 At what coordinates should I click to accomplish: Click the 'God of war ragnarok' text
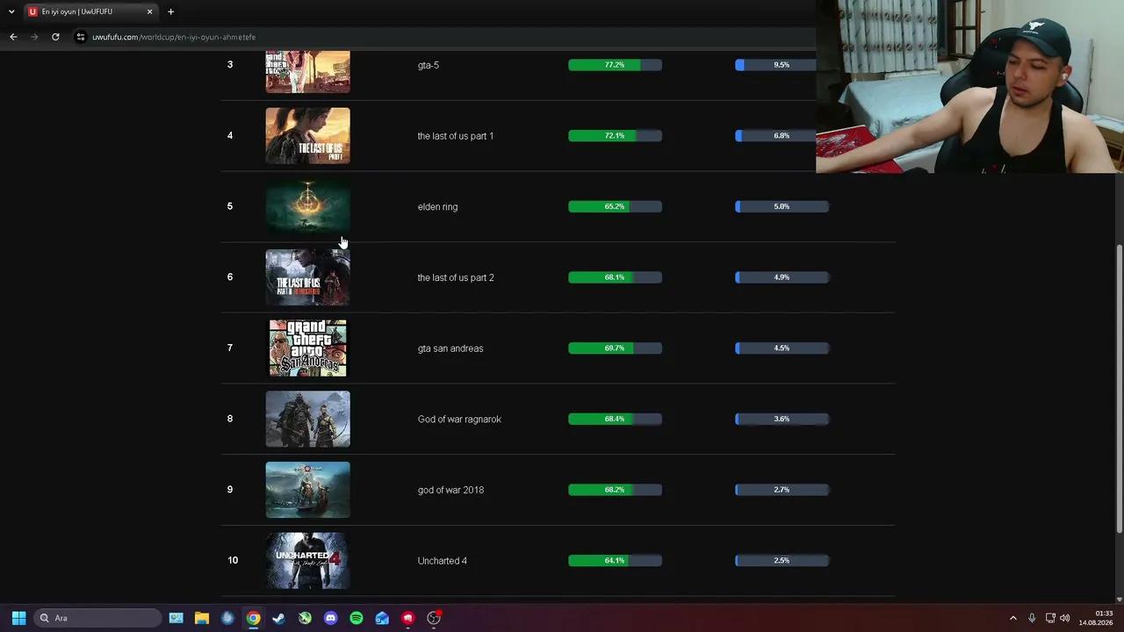click(x=459, y=420)
